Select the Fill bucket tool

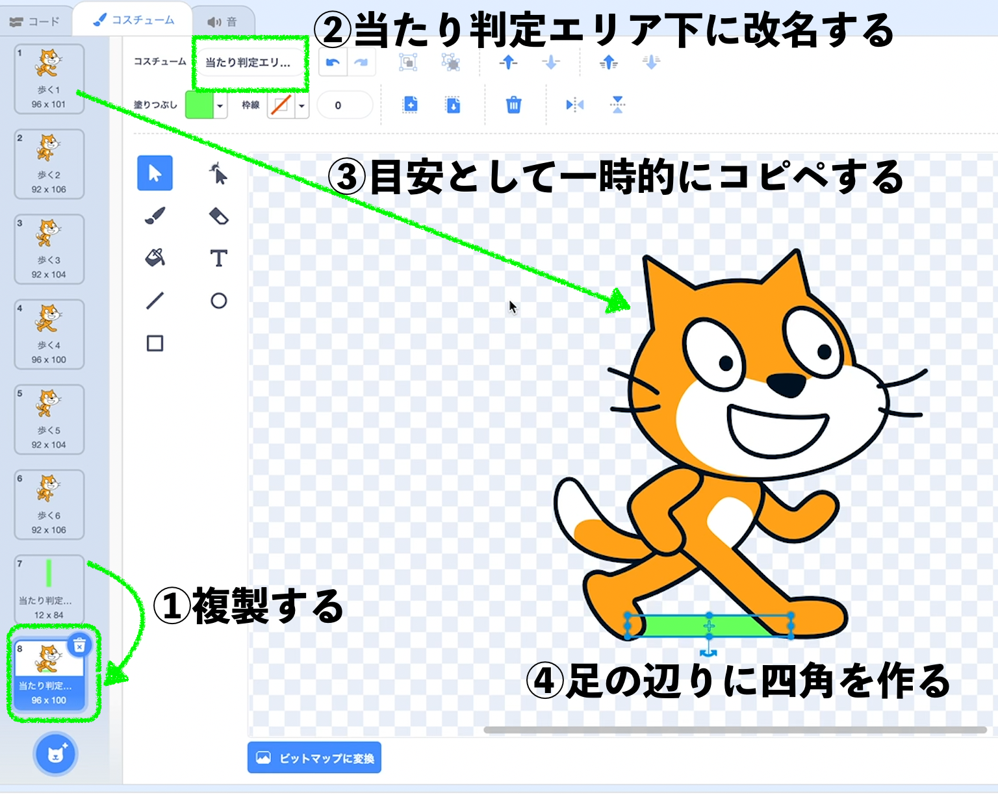[x=155, y=258]
